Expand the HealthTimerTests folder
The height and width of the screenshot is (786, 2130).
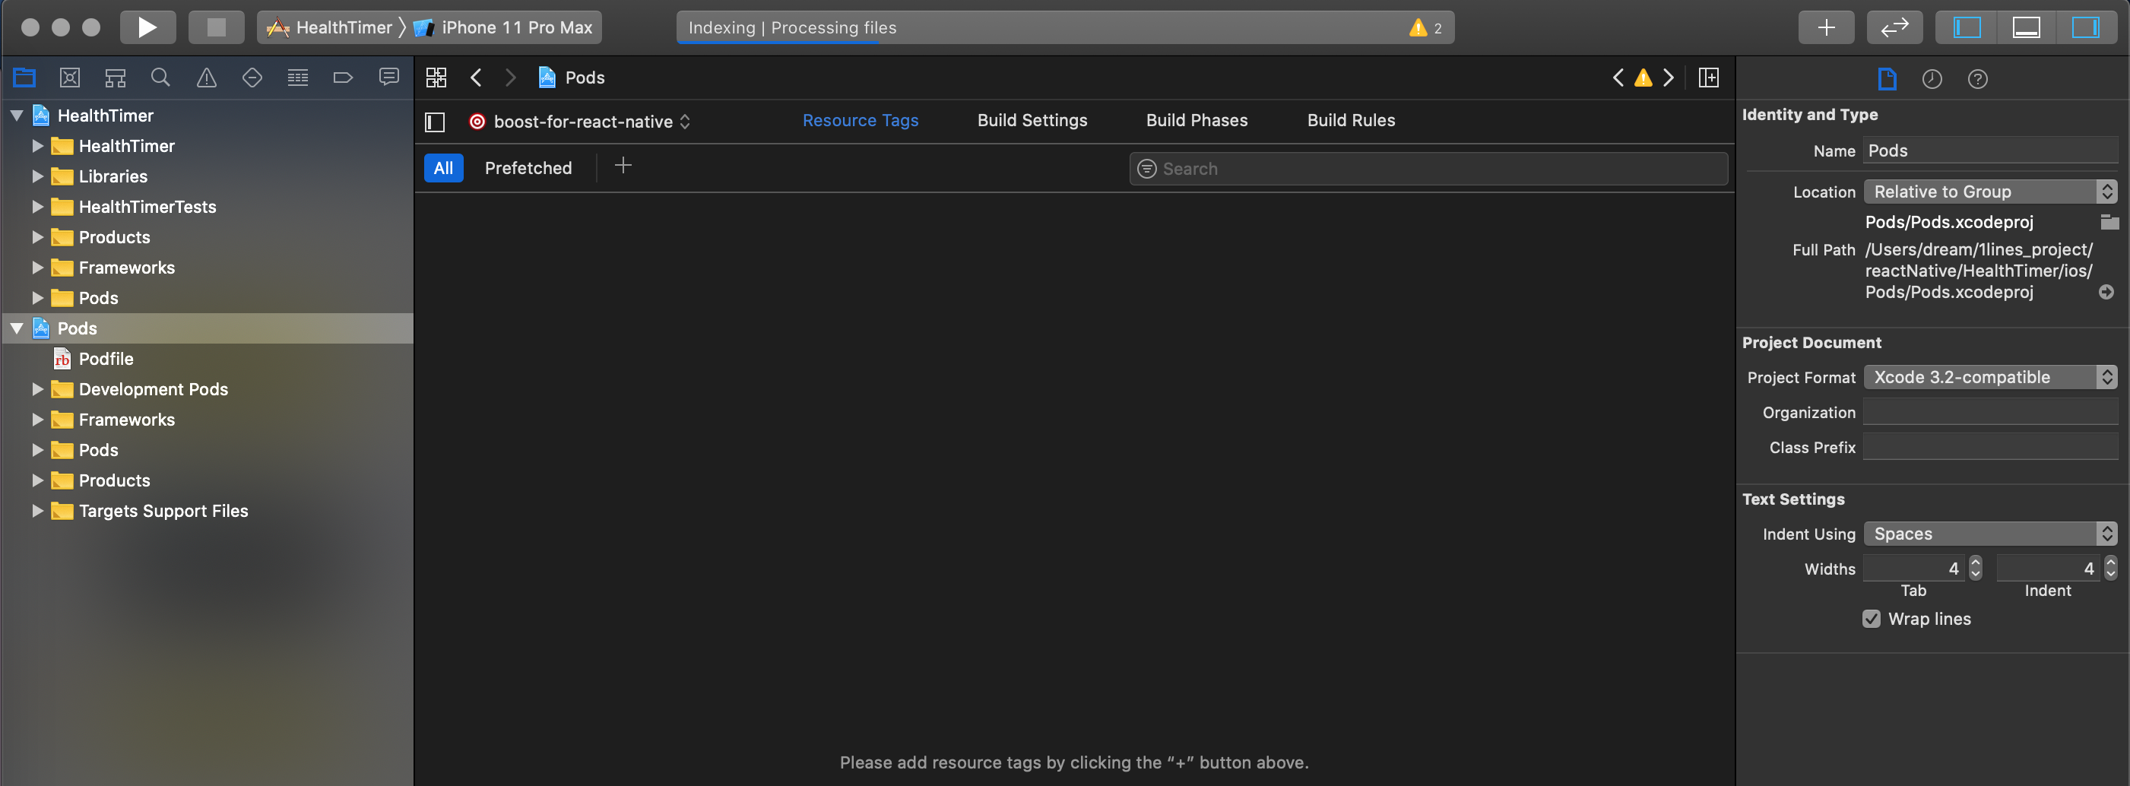click(x=37, y=207)
